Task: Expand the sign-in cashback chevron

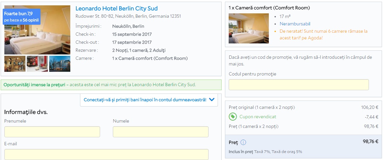Action: tap(212, 100)
